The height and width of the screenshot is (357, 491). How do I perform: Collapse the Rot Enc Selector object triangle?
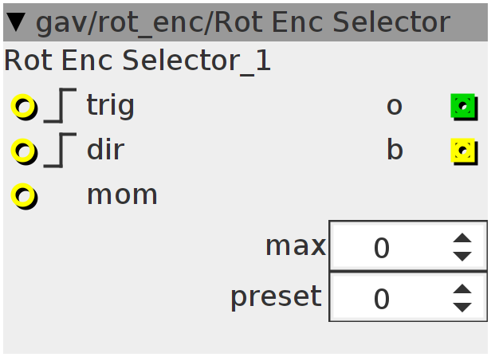click(16, 22)
